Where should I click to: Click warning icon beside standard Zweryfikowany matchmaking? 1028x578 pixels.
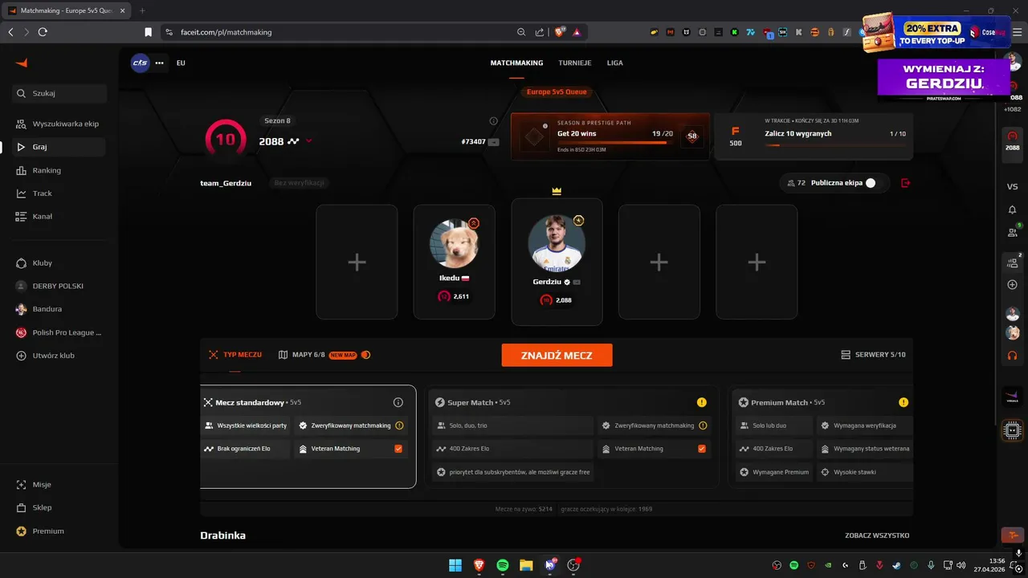point(399,425)
